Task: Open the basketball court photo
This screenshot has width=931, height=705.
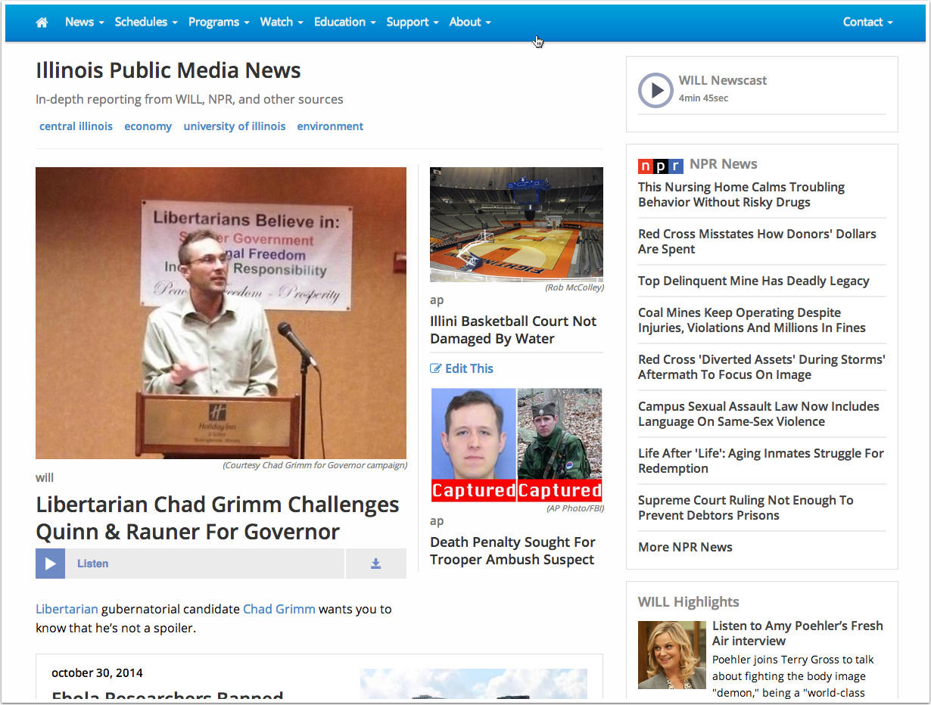Action: tap(516, 225)
